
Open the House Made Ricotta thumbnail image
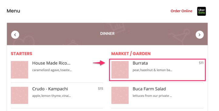pos(19,70)
